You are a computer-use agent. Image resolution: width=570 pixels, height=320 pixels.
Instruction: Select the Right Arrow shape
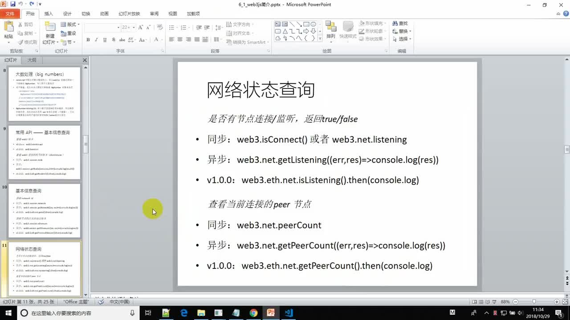click(x=306, y=31)
